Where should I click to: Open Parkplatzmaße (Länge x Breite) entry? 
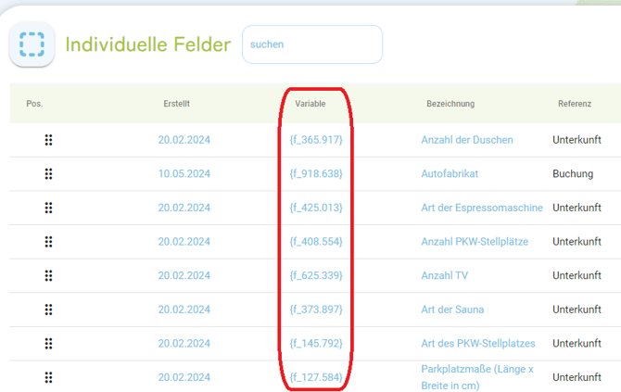477,377
